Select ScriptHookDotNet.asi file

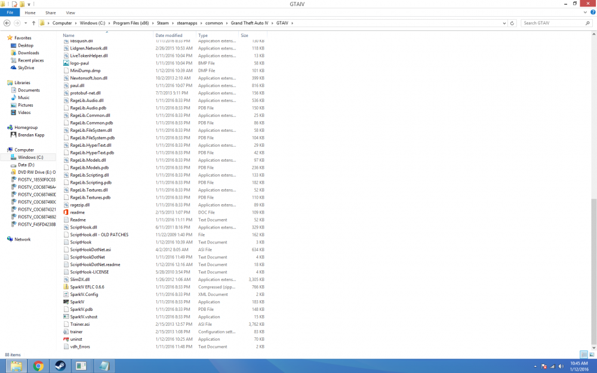click(x=90, y=249)
